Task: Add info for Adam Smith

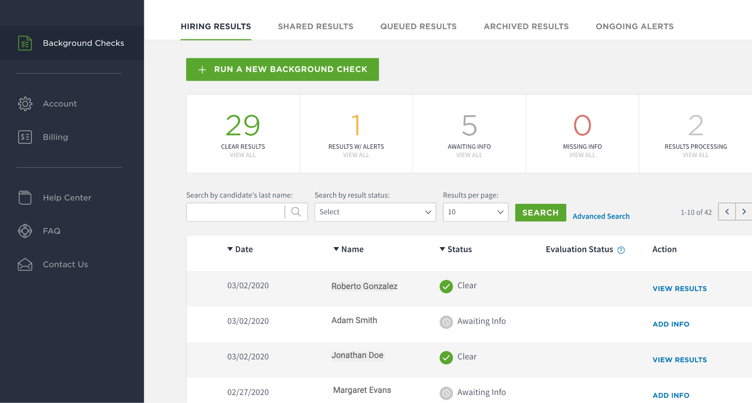Action: point(671,324)
